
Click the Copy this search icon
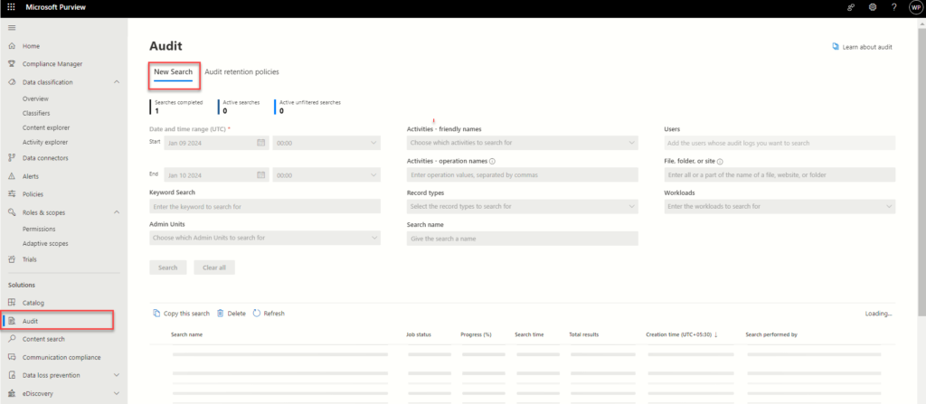coord(157,314)
